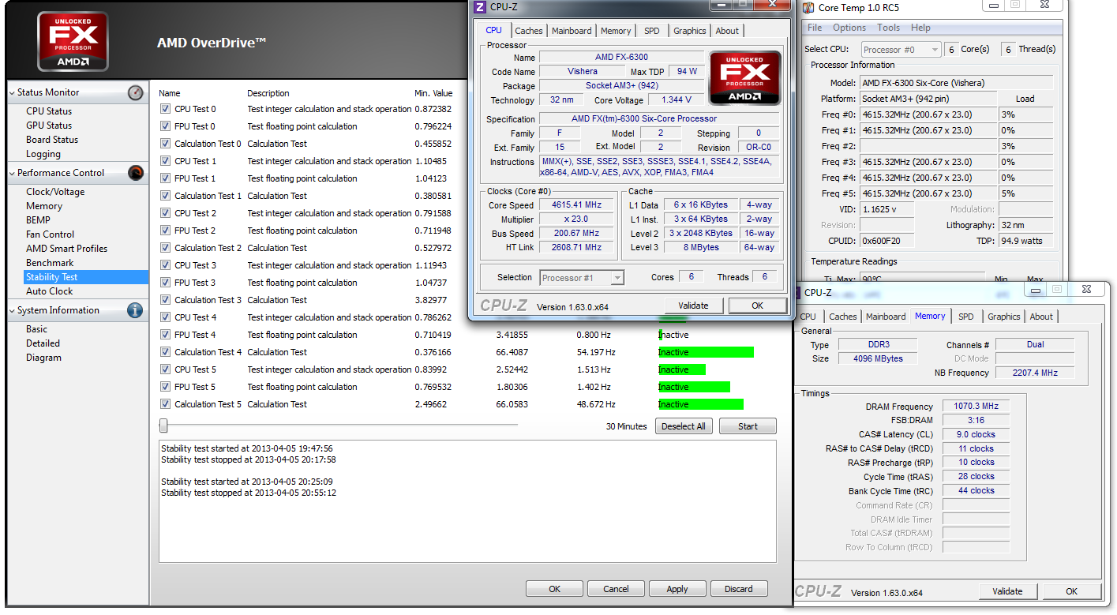Open the Graphics tab in front CPU-Z
Viewport: 1117px width, 615px height.
[x=690, y=31]
